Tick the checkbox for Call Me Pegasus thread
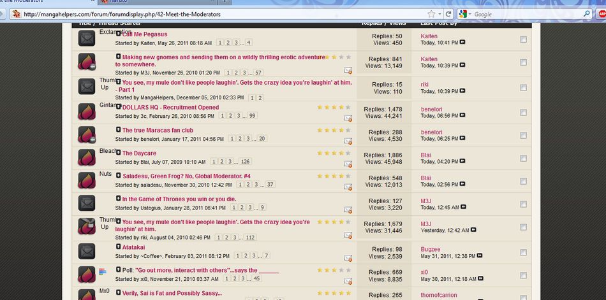 point(523,39)
